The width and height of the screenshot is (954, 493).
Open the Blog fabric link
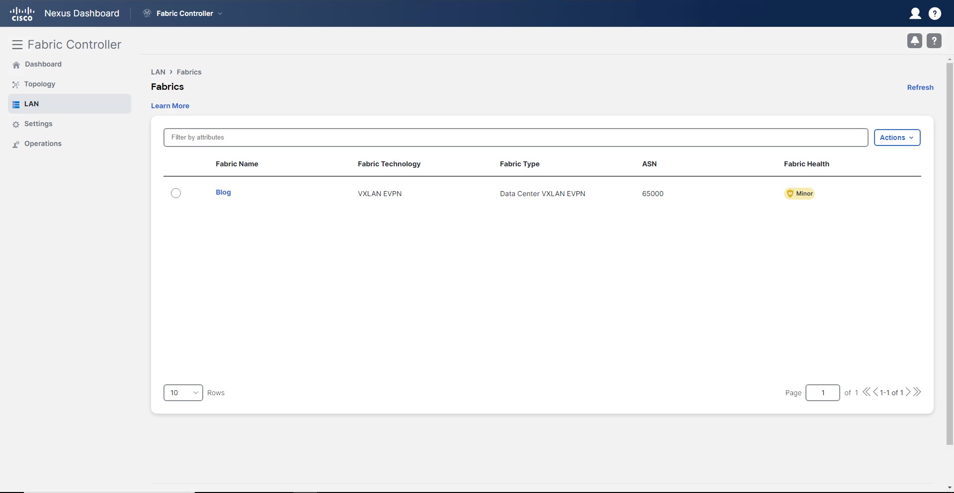pyautogui.click(x=223, y=192)
